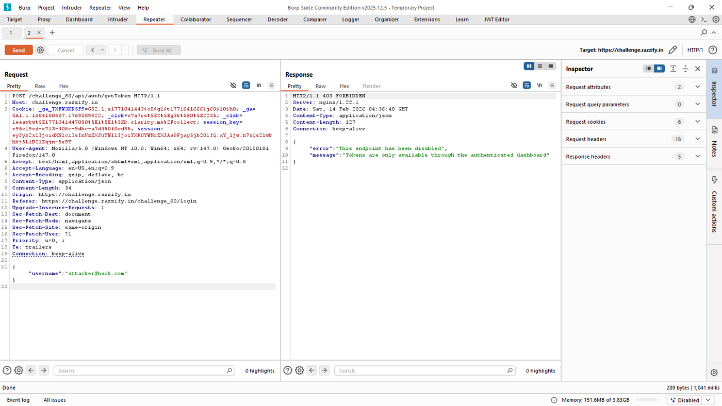Open All issues in status bar
The height and width of the screenshot is (406, 722).
click(55, 400)
